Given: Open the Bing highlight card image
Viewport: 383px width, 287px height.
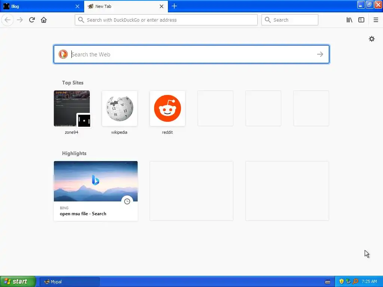Looking at the screenshot, I should [95, 181].
